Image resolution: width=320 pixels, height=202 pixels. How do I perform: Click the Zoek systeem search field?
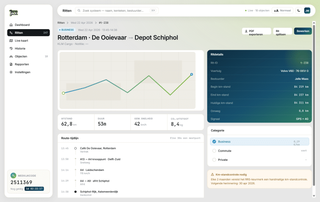(x=117, y=10)
